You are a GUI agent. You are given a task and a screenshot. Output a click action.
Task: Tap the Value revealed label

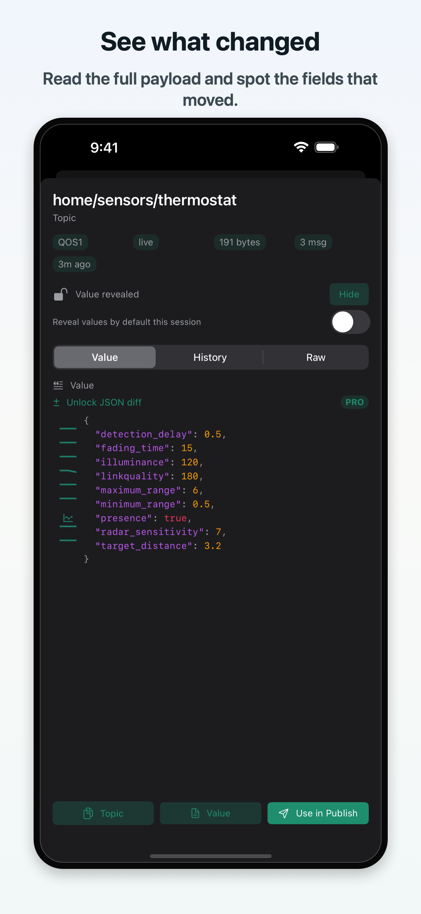107,294
